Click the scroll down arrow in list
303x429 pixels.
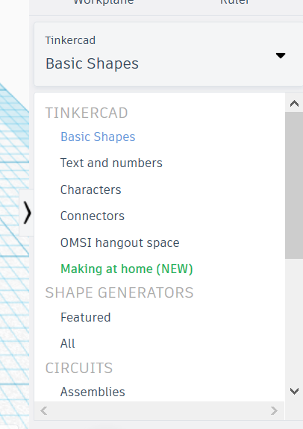(x=294, y=391)
